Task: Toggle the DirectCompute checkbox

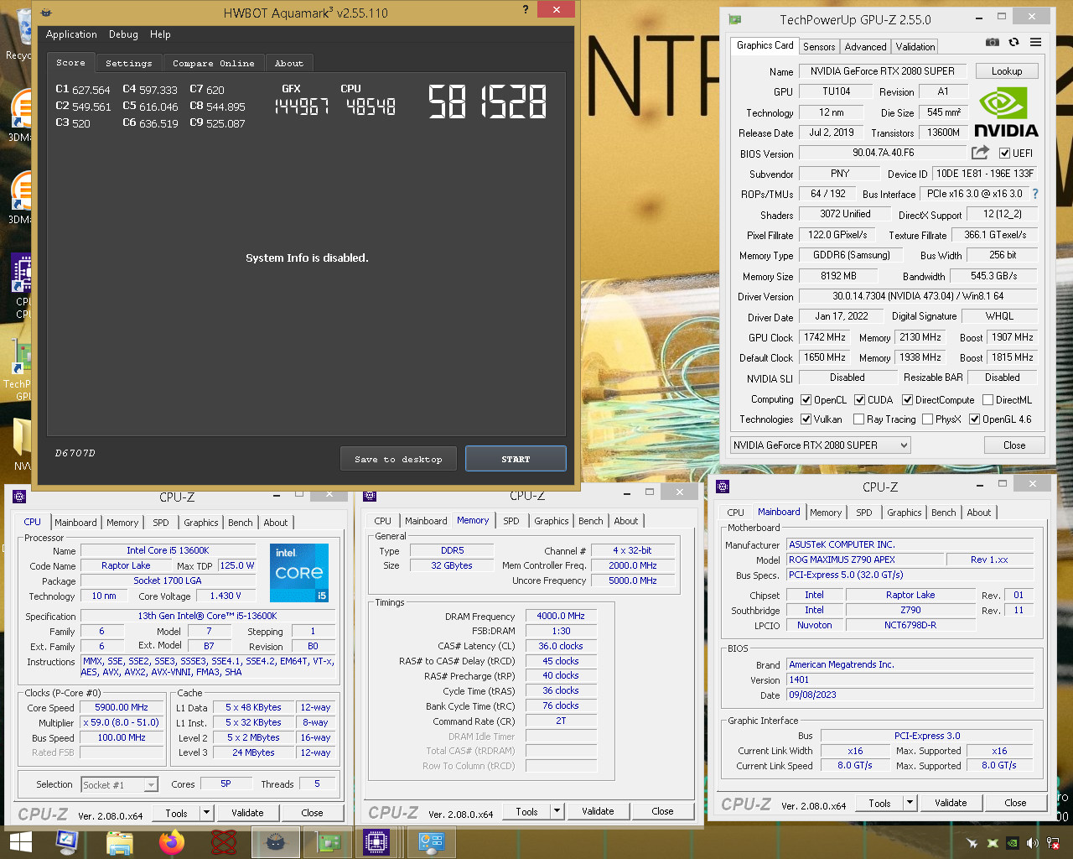Action: (x=907, y=400)
